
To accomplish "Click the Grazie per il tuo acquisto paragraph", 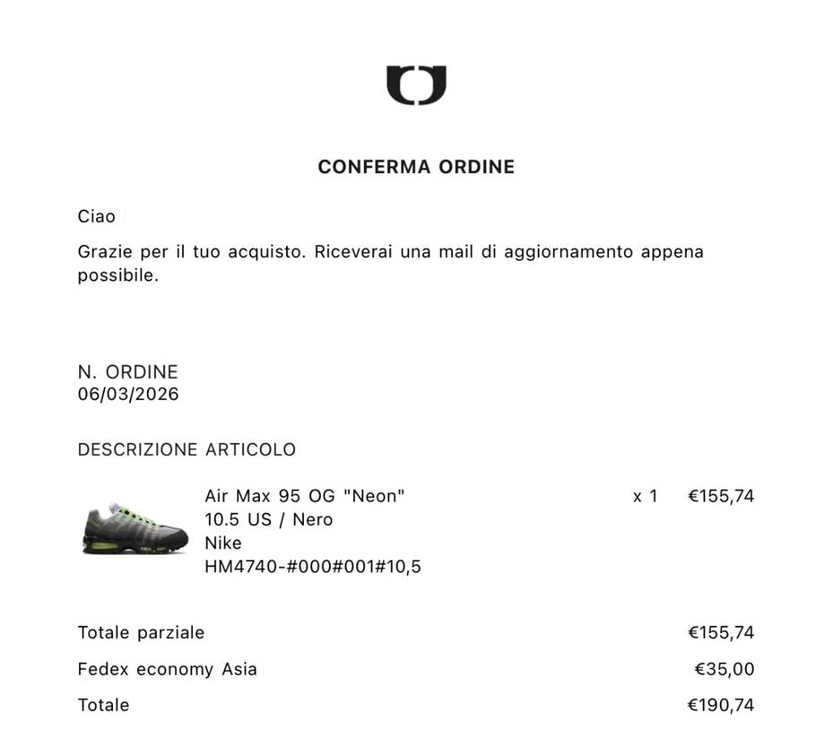I will coord(390,264).
